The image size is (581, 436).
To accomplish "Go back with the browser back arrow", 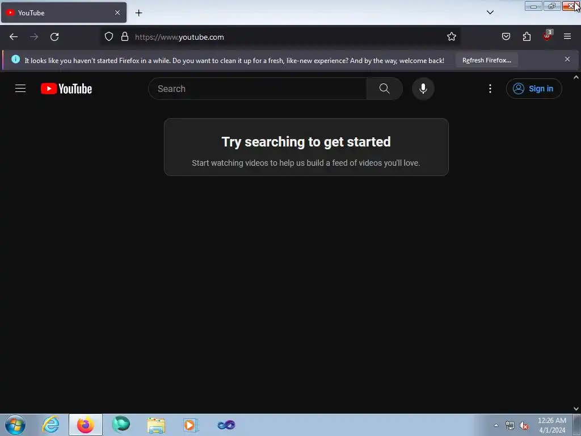I will tap(14, 37).
